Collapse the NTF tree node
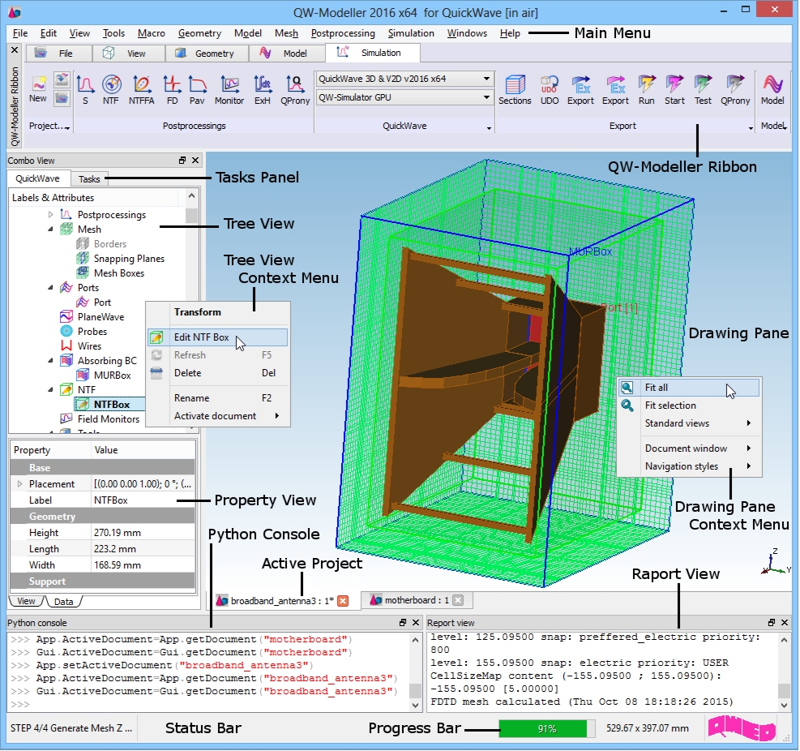 click(50, 389)
